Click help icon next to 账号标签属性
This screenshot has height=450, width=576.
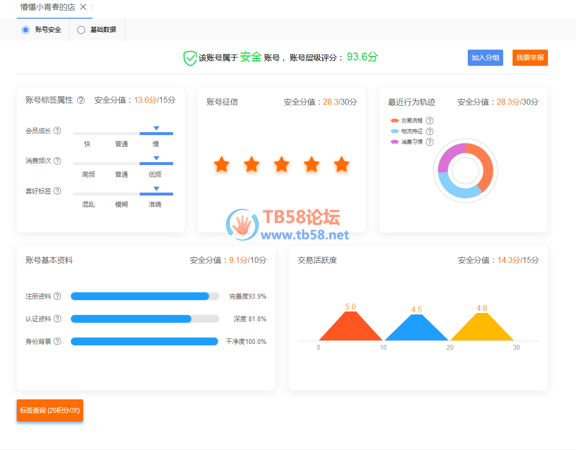tap(81, 100)
